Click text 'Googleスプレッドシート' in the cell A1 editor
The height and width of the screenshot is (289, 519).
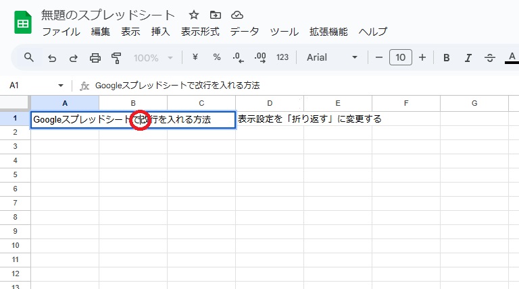point(82,119)
